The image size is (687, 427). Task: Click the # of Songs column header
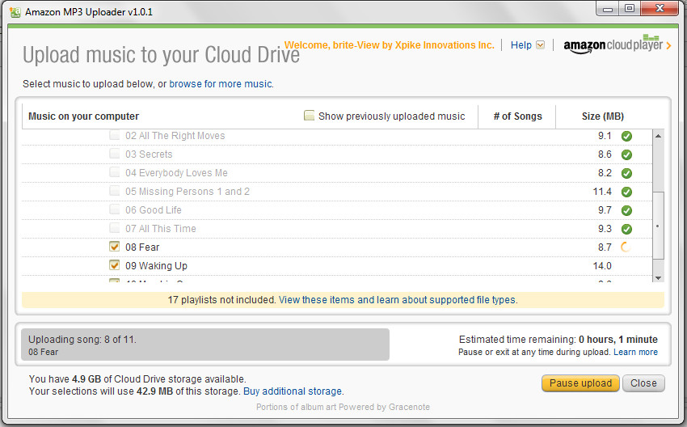coord(517,116)
